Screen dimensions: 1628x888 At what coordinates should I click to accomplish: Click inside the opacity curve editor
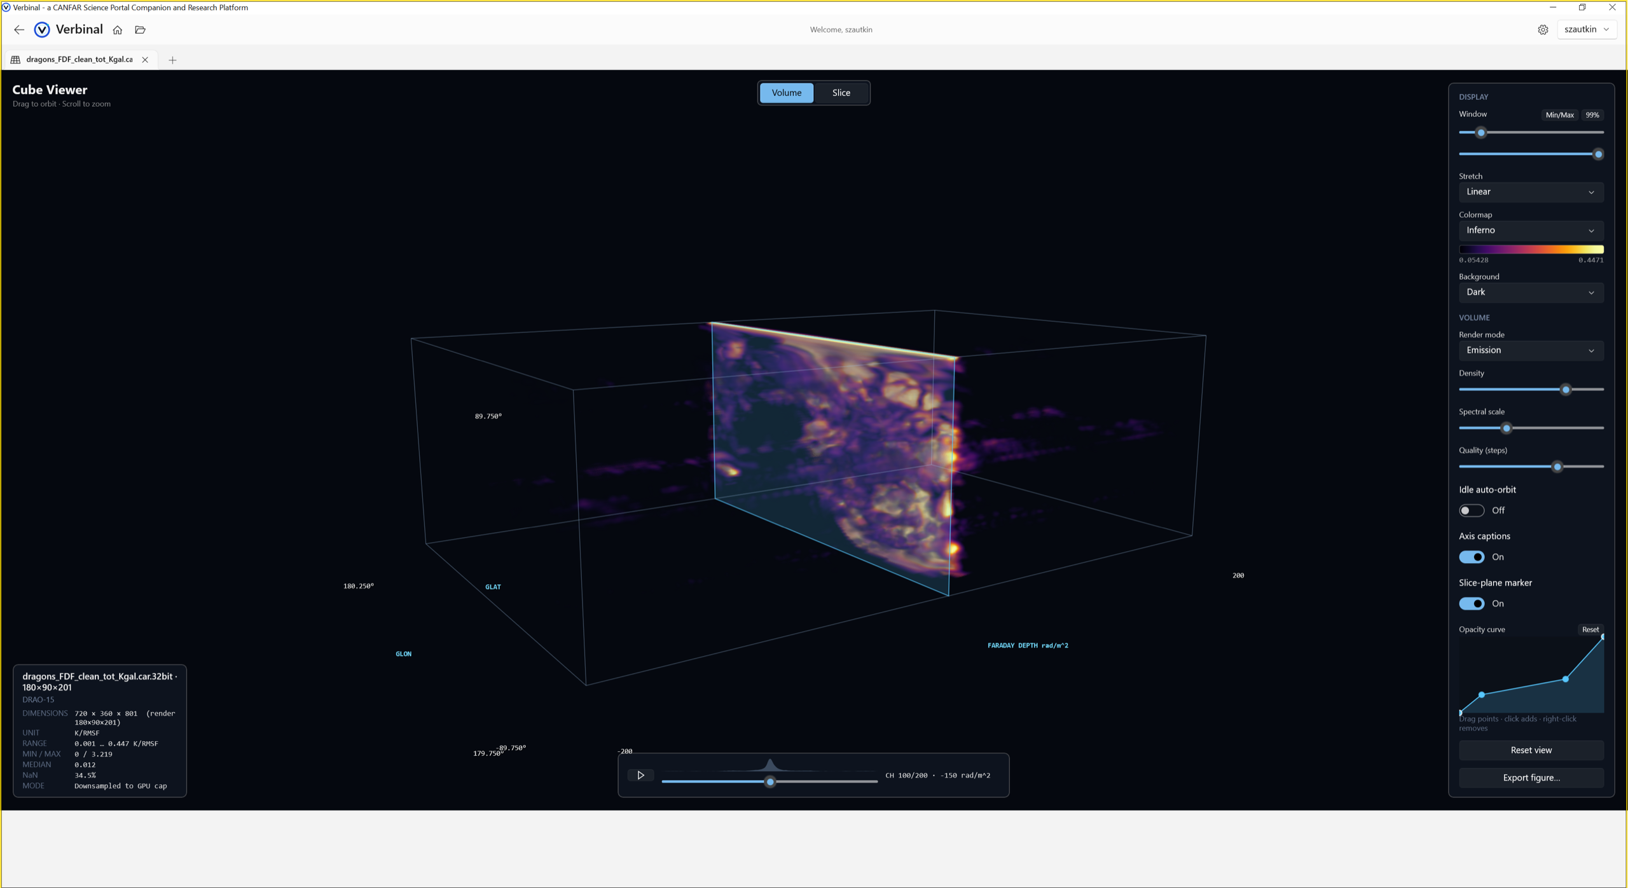[x=1531, y=674]
